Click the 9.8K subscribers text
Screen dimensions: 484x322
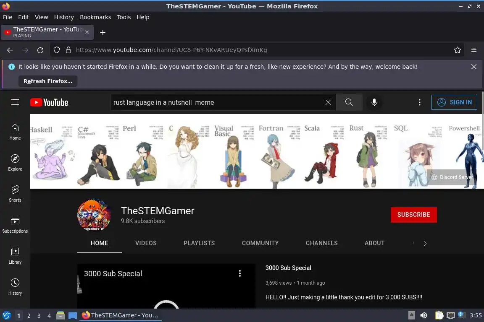point(143,221)
